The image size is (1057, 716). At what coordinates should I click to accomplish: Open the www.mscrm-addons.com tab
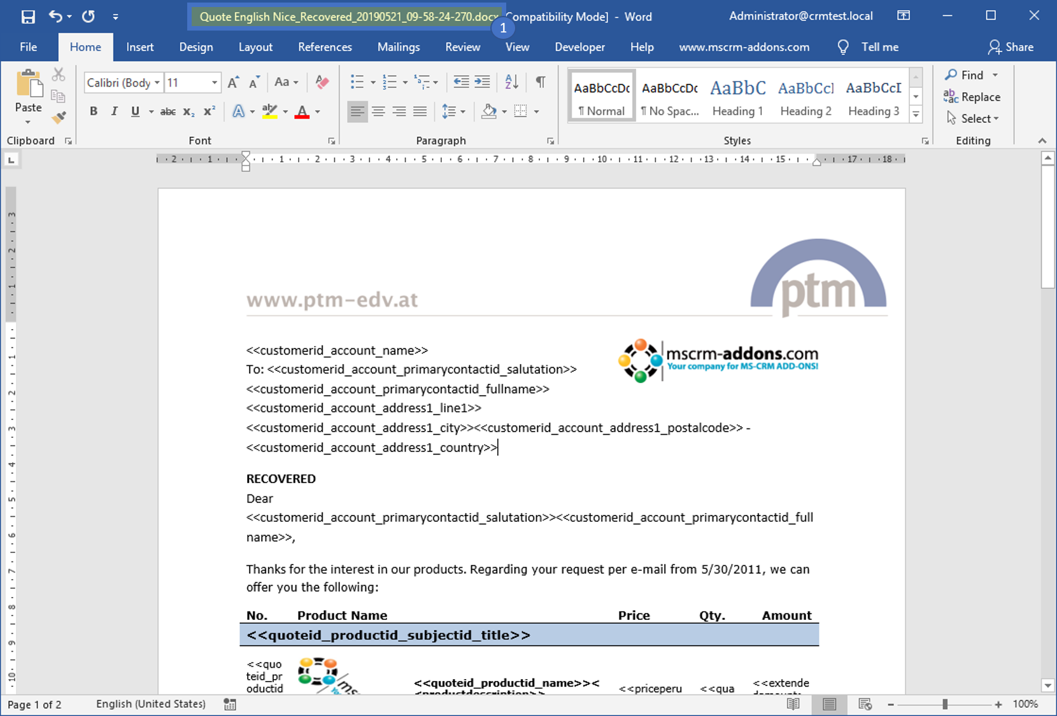coord(744,47)
